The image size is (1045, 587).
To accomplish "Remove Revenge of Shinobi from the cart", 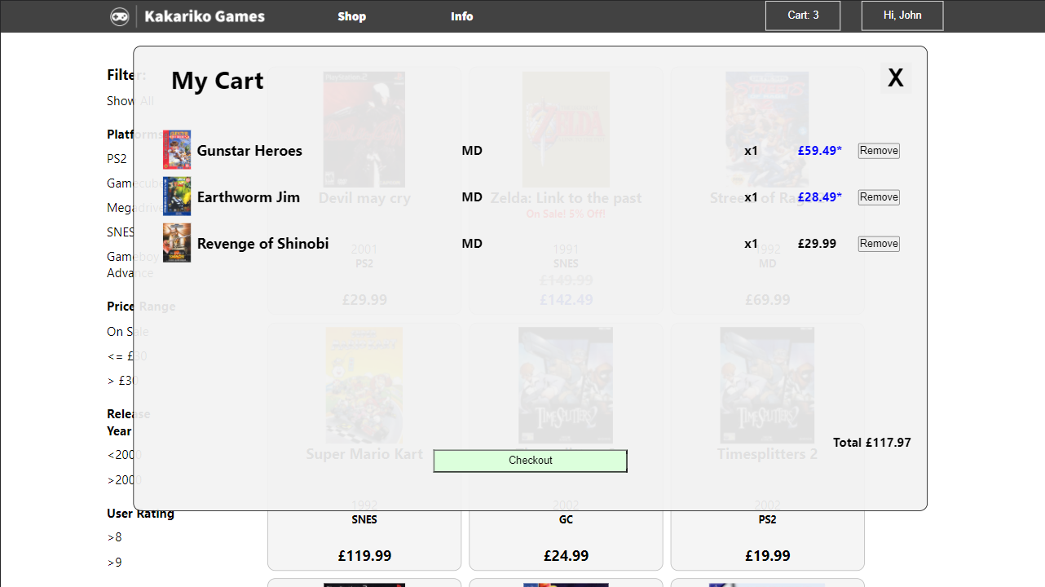I will (x=879, y=244).
